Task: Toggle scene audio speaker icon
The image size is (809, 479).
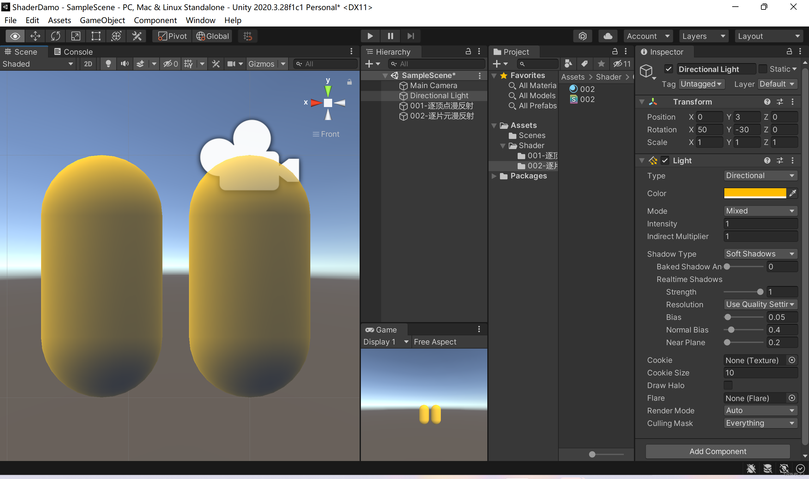Action: [125, 64]
